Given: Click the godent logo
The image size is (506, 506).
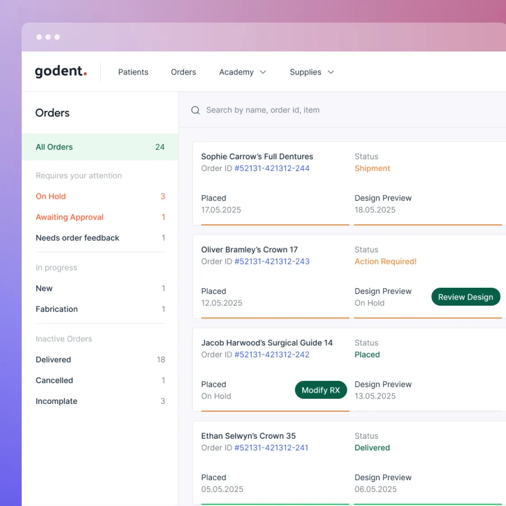Looking at the screenshot, I should (x=61, y=72).
